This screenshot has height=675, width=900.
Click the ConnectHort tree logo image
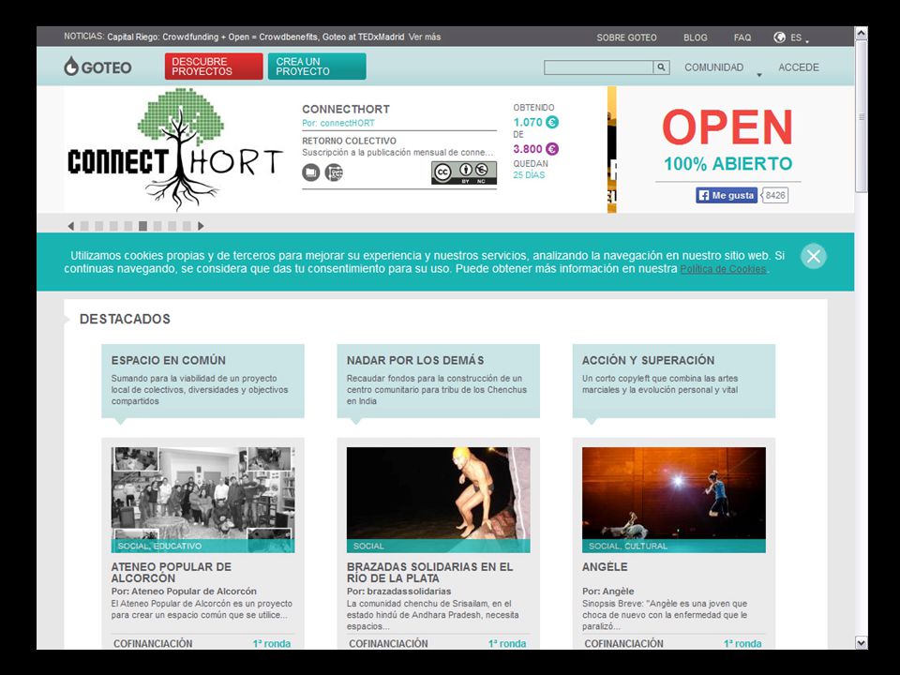pos(174,149)
